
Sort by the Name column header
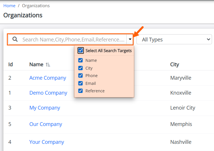36,64
